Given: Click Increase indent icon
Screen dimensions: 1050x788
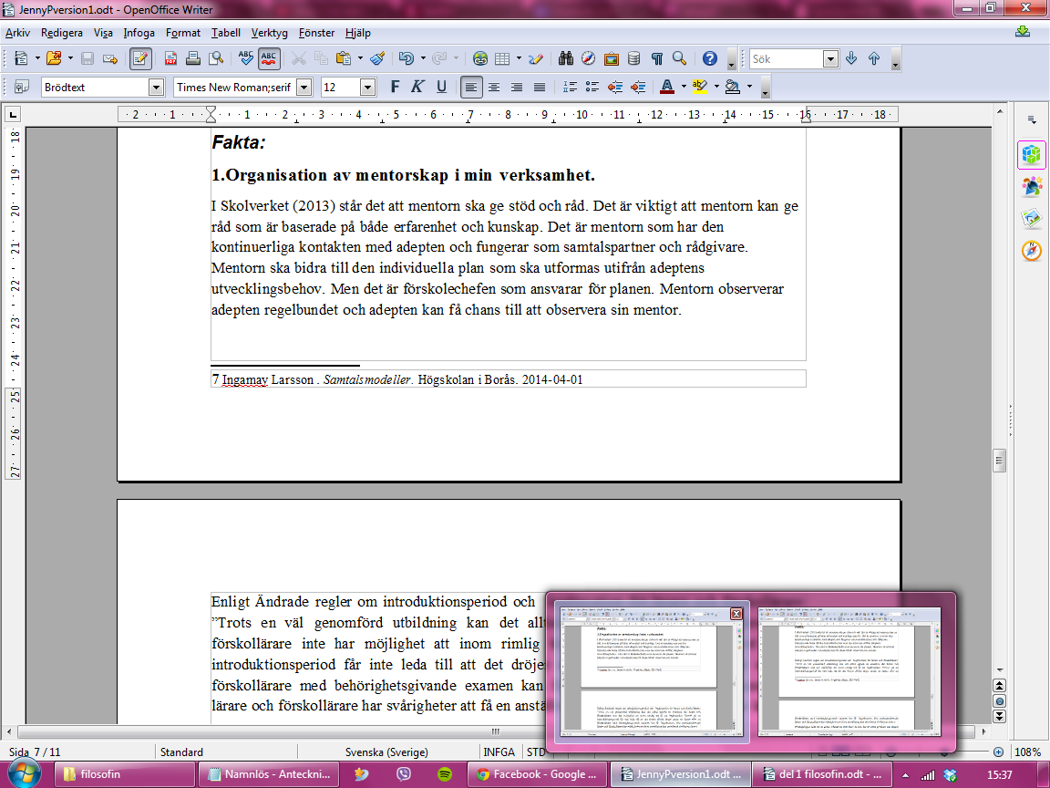Looking at the screenshot, I should 637,87.
